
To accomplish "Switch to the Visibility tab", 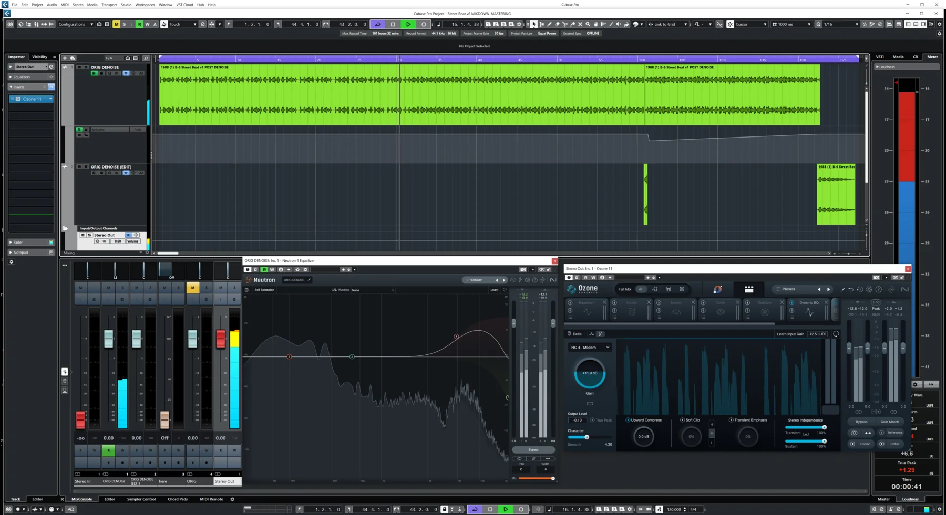I will (40, 57).
